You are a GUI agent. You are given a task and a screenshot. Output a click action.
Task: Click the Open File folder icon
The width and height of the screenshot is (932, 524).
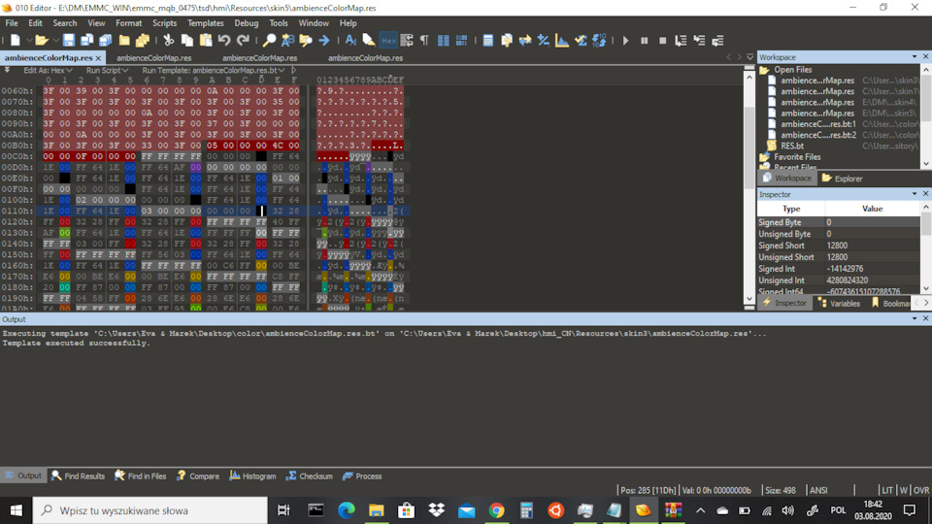coord(41,41)
